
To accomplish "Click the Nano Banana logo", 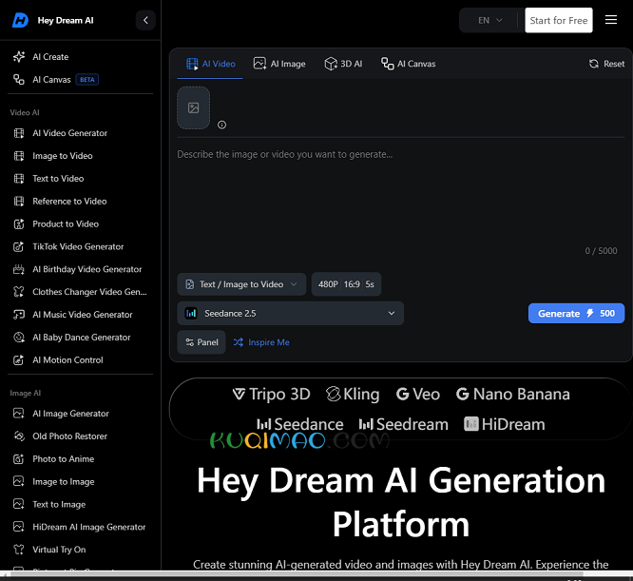I will click(x=512, y=394).
